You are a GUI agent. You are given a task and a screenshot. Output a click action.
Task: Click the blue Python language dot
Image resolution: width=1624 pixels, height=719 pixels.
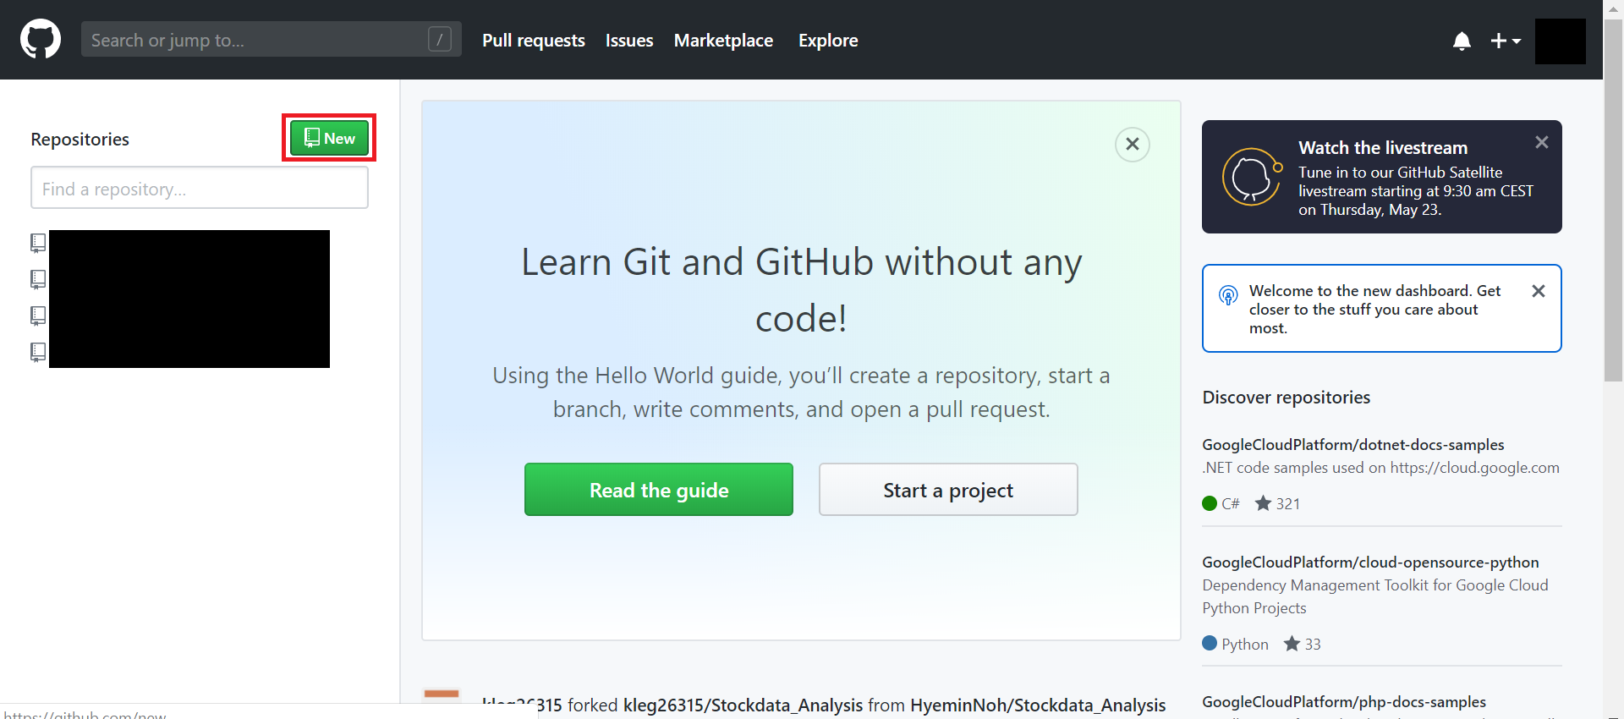coord(1210,644)
